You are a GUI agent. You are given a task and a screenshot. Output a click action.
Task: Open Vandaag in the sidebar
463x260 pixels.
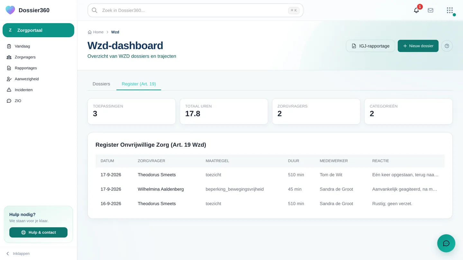click(x=39, y=46)
